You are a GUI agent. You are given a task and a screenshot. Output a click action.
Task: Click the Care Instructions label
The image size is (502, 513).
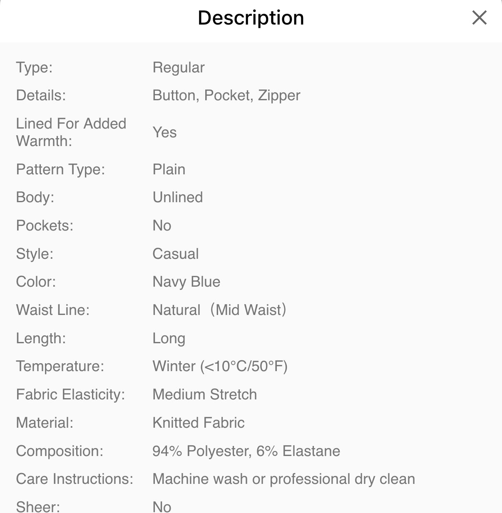coord(75,479)
